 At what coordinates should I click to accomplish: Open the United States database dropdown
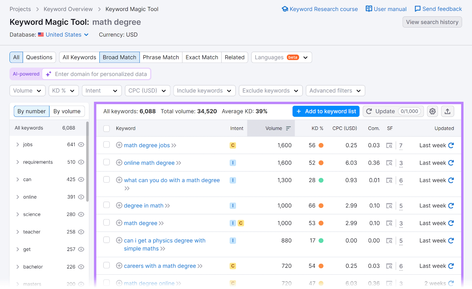[x=63, y=35]
